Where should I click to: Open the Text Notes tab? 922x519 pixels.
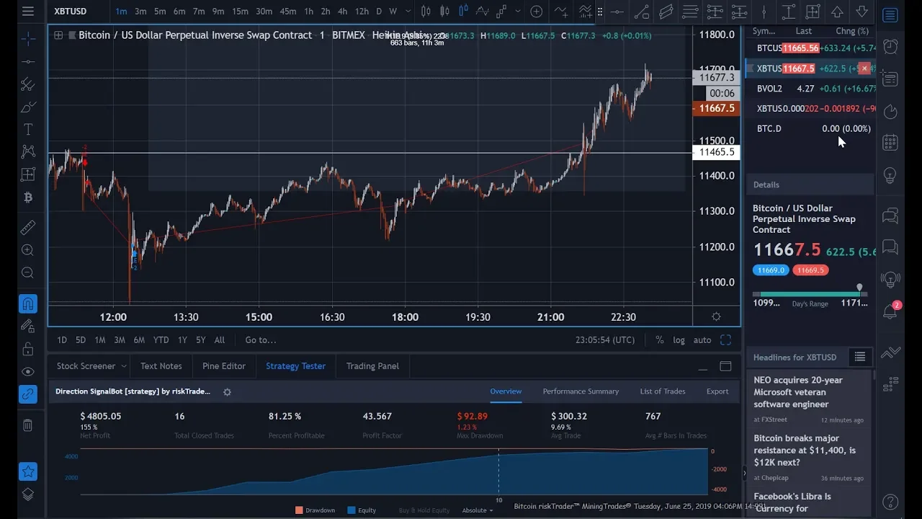pyautogui.click(x=161, y=366)
